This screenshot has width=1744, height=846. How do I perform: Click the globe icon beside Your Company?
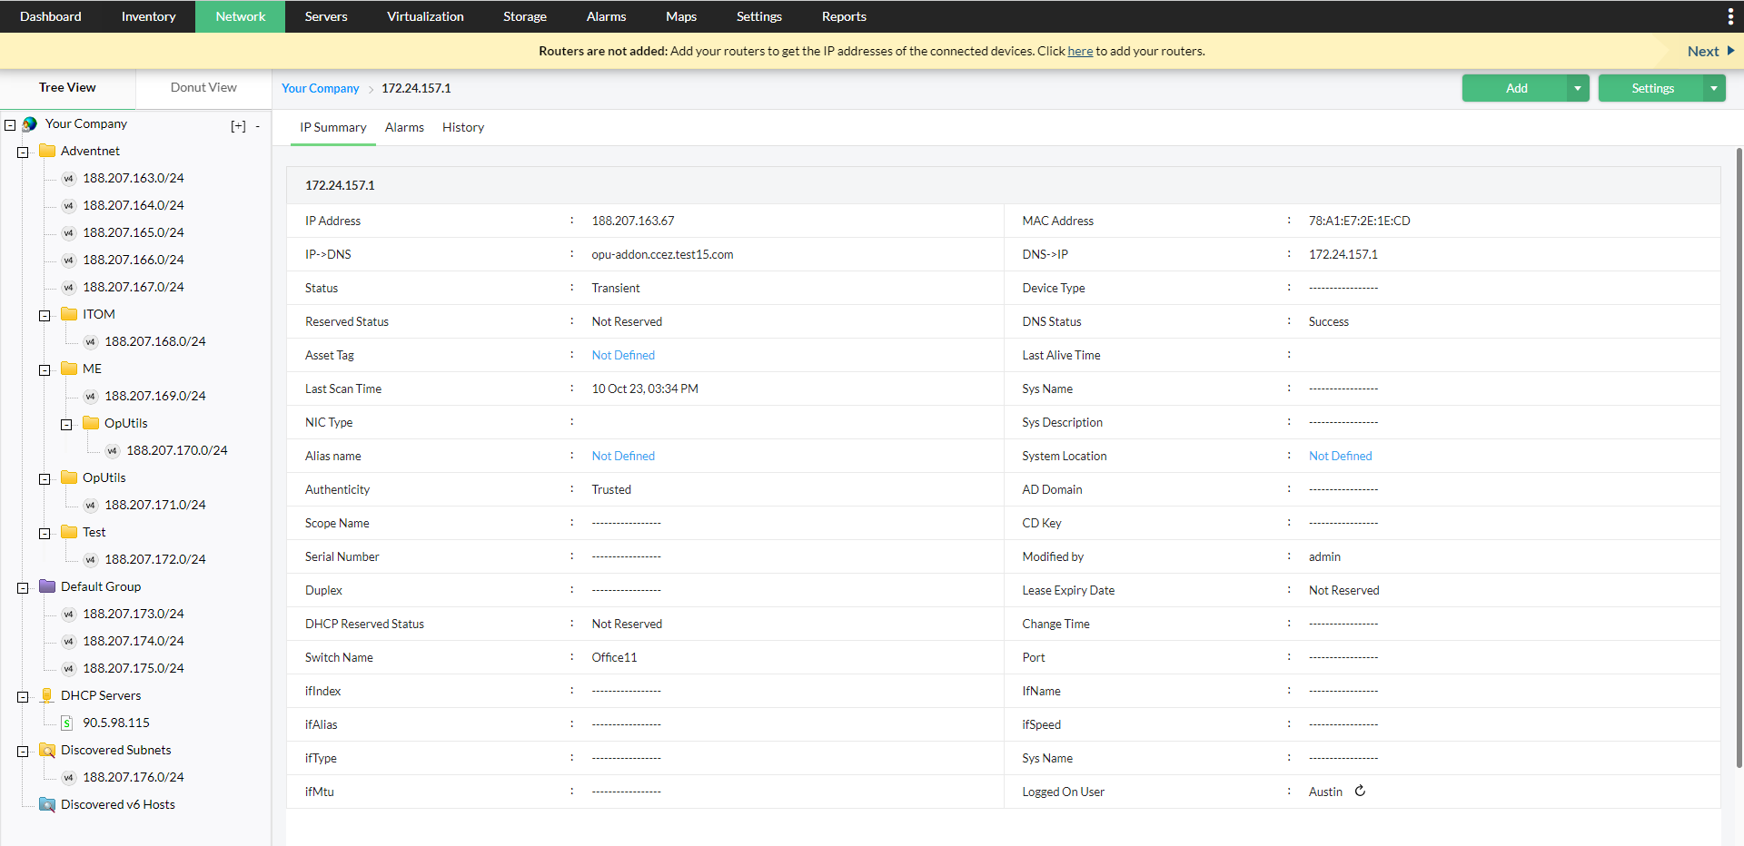30,123
